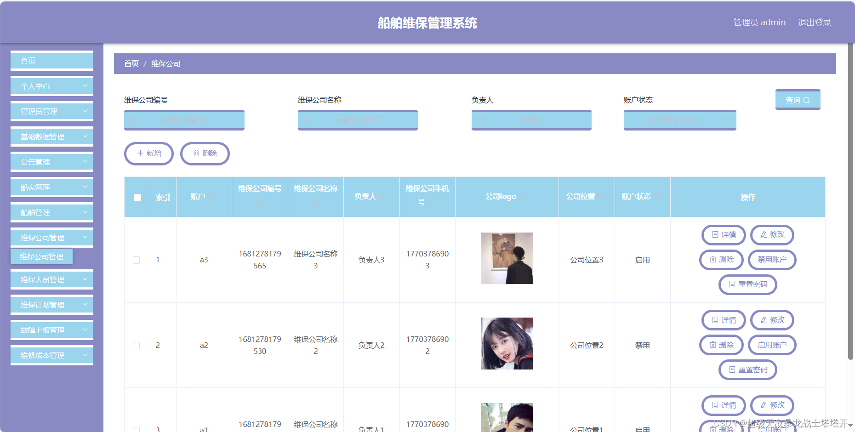The image size is (855, 432).
Task: Sort by 负责人 column arrows
Action: pos(382,197)
